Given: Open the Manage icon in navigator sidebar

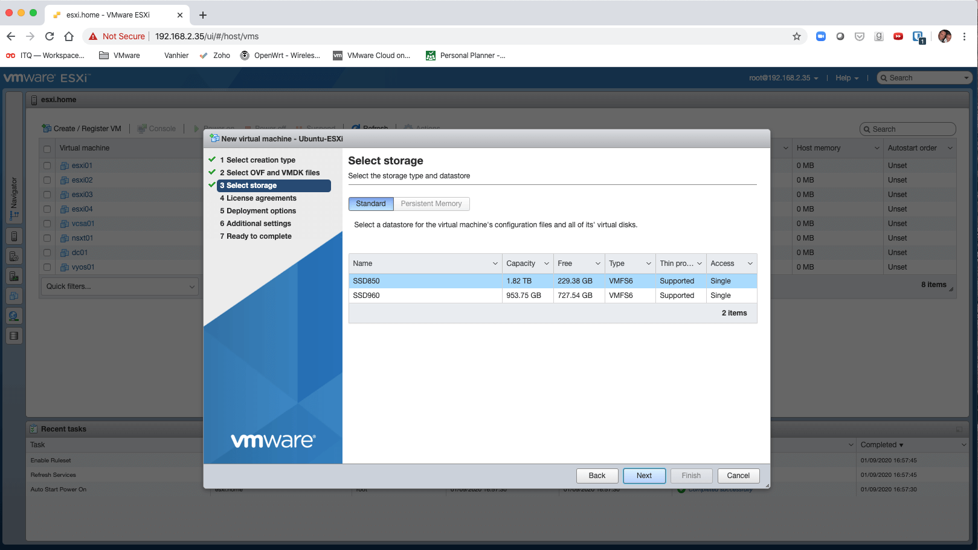Looking at the screenshot, I should click(x=14, y=256).
